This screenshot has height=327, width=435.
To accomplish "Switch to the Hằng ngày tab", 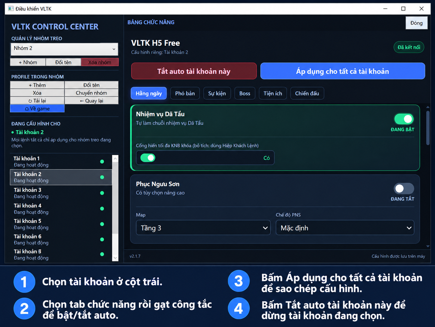I will 149,93.
